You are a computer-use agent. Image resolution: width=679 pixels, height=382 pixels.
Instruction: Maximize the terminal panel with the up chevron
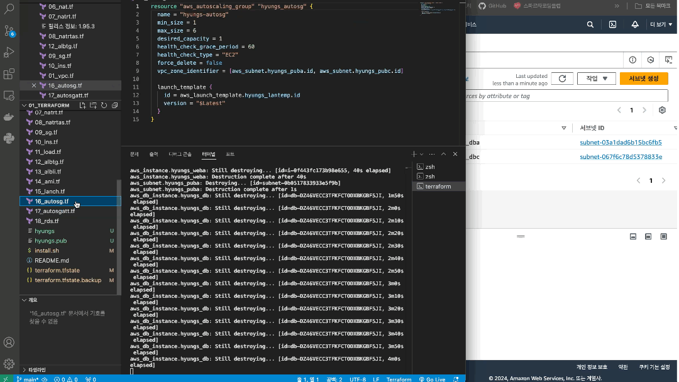(x=443, y=154)
